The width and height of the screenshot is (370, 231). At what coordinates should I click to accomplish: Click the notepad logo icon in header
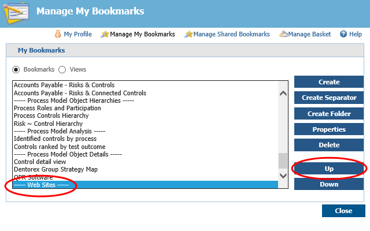14,13
